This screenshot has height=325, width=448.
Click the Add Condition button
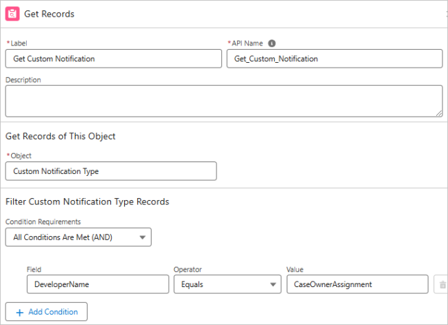(x=46, y=312)
